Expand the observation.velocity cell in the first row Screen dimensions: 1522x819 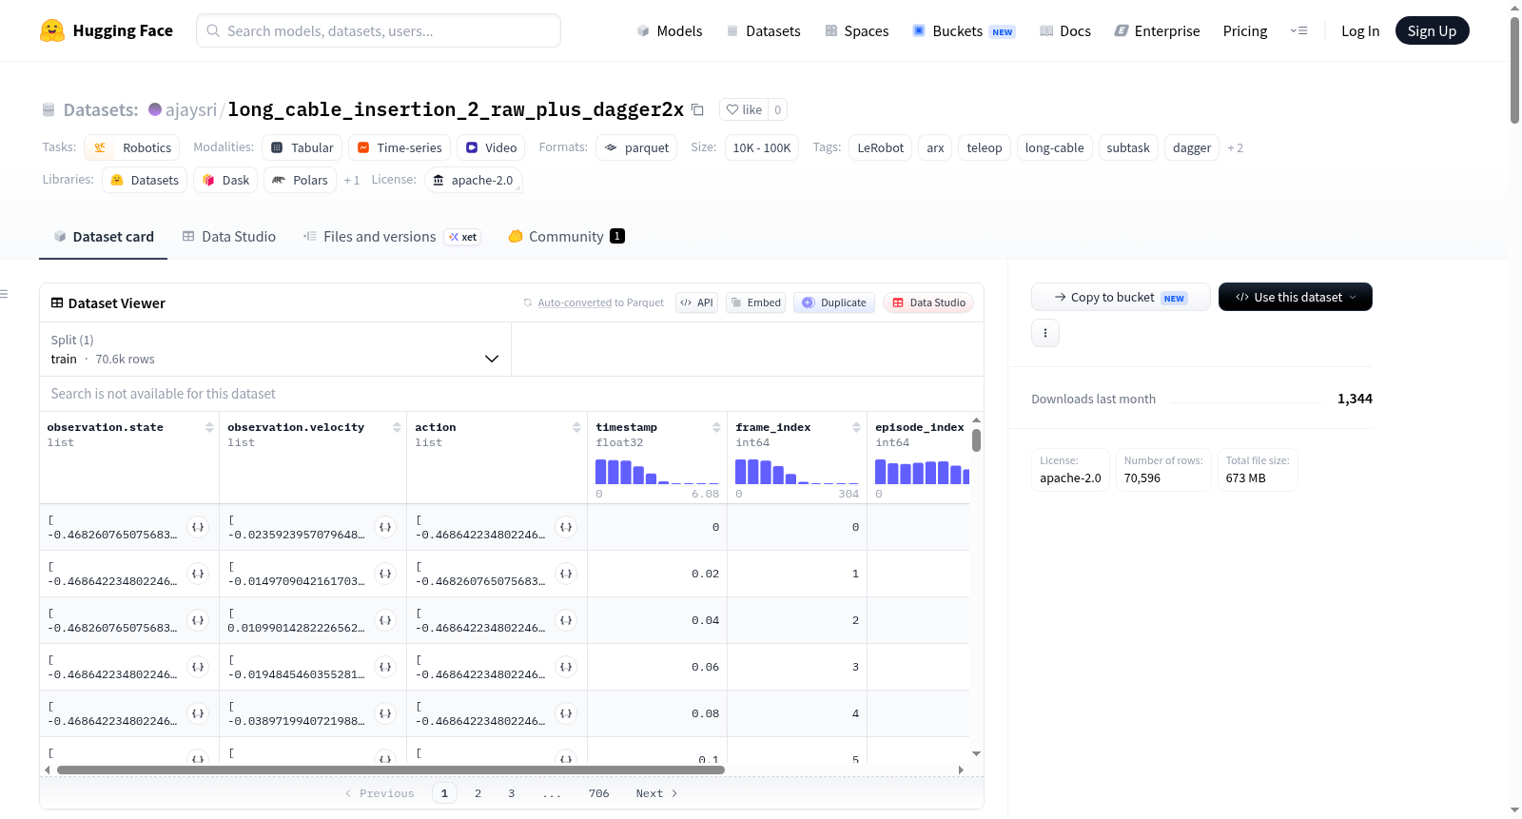coord(385,527)
